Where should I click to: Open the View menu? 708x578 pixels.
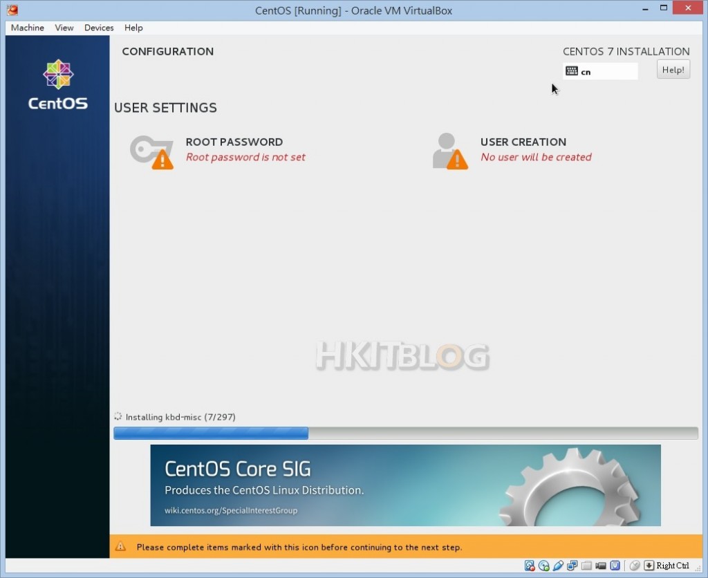(x=64, y=28)
